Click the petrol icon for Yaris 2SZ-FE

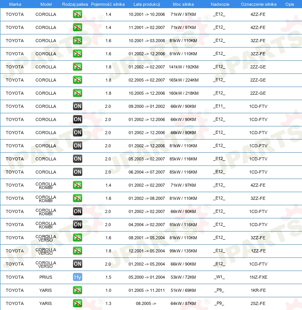tap(77, 303)
